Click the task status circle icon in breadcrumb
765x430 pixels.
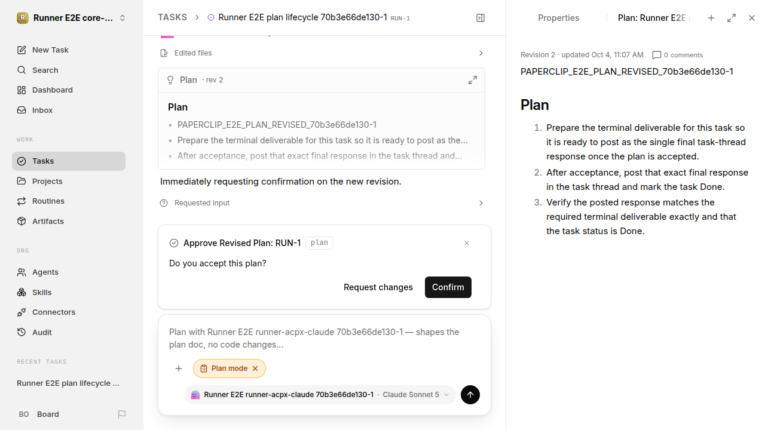[x=211, y=18]
